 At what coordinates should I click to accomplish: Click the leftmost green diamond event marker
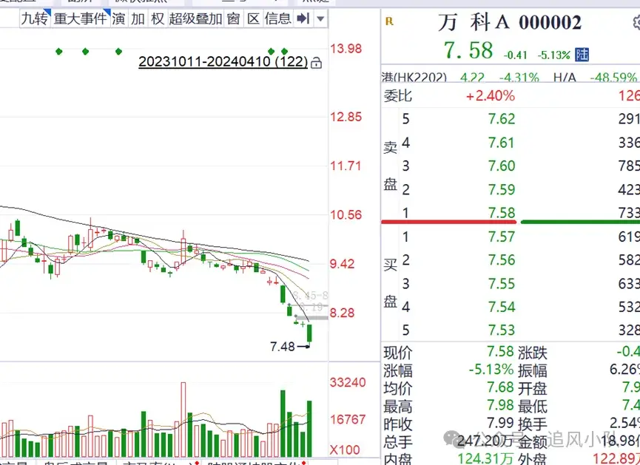[x=58, y=52]
